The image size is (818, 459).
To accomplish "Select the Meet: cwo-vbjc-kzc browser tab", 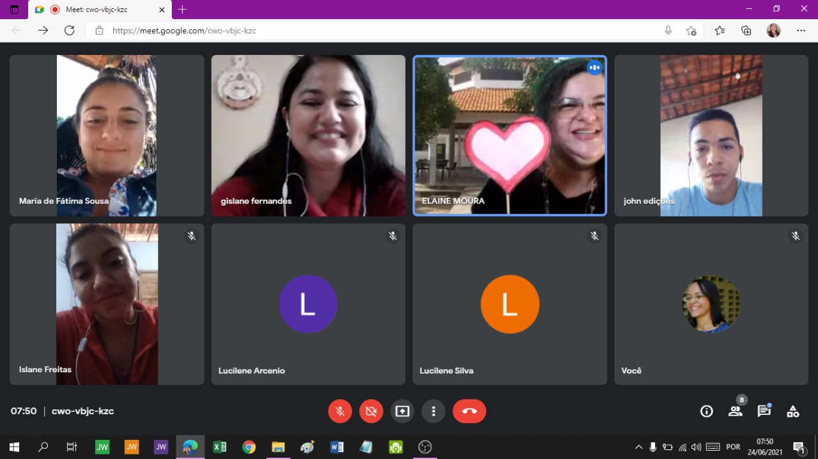I will pyautogui.click(x=100, y=10).
